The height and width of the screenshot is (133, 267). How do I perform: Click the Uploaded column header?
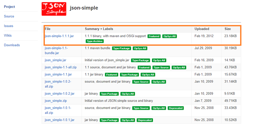202,29
